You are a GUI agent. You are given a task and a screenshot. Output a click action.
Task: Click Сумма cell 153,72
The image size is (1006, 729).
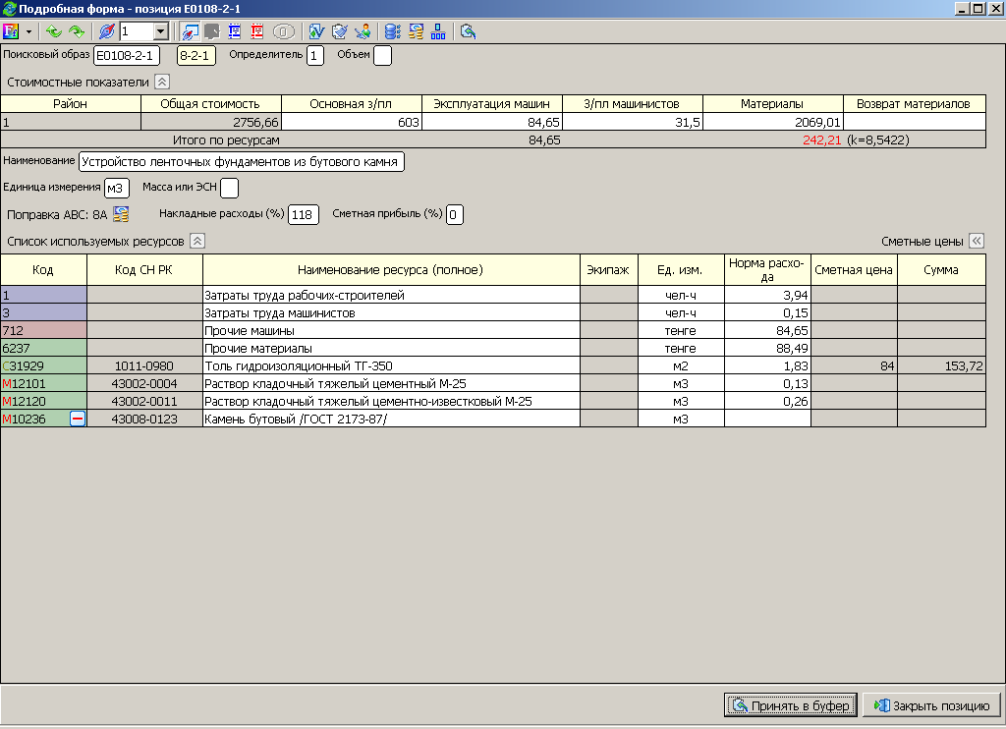(941, 365)
